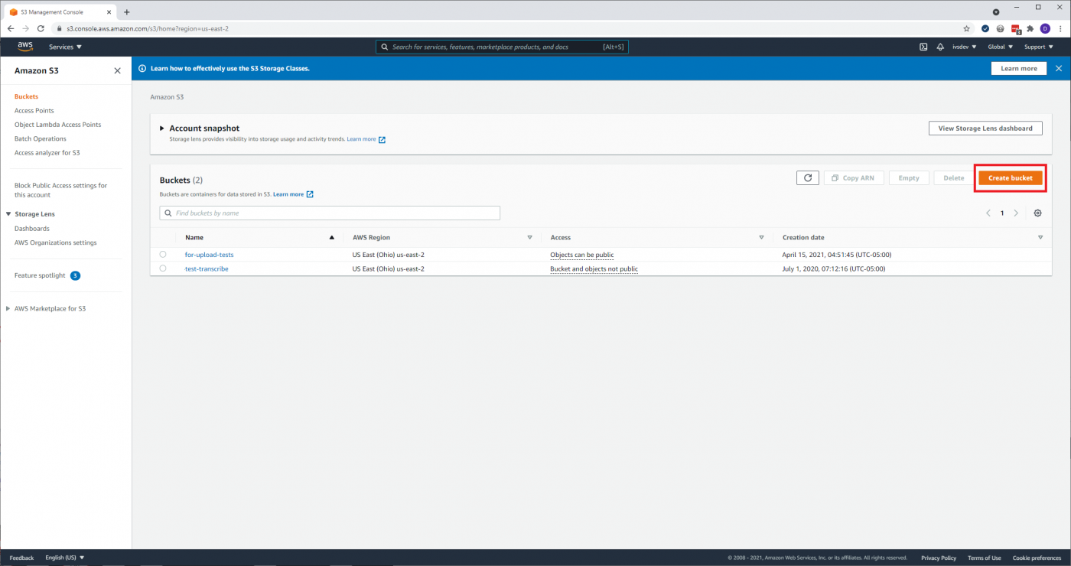Open the English (US) language dropdown

point(65,558)
